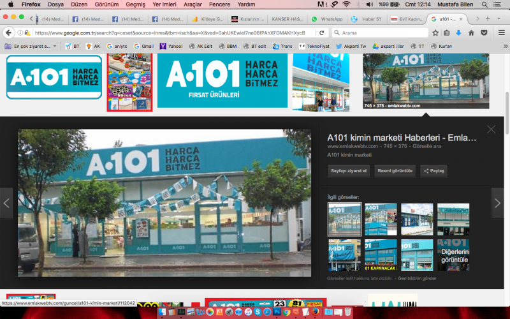This screenshot has height=319, width=510.
Task: Go to the Firefox home page icon
Action: [x=471, y=33]
